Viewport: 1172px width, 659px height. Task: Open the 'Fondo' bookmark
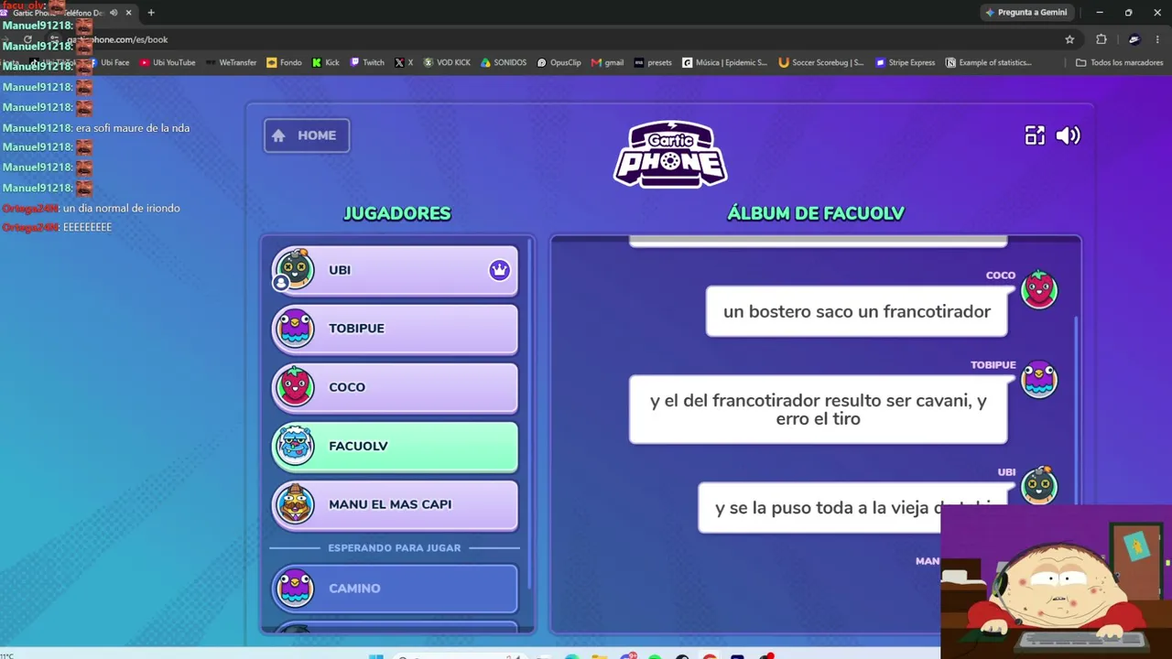point(284,62)
